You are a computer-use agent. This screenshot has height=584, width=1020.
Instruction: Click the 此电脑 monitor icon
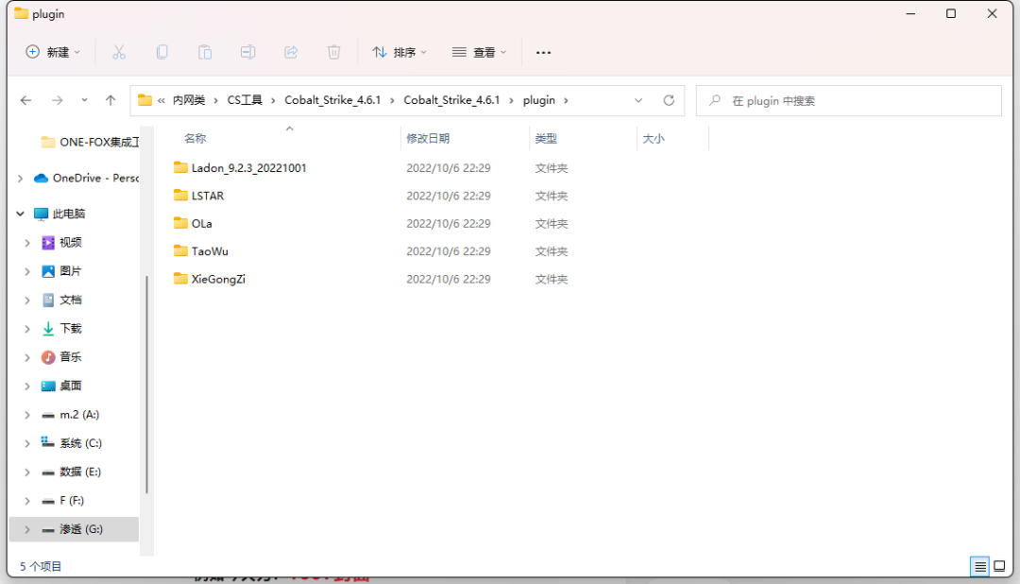pos(41,214)
